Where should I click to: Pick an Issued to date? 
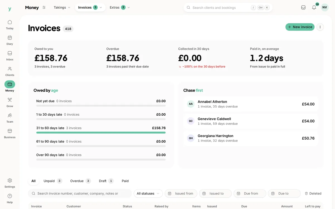(216, 193)
